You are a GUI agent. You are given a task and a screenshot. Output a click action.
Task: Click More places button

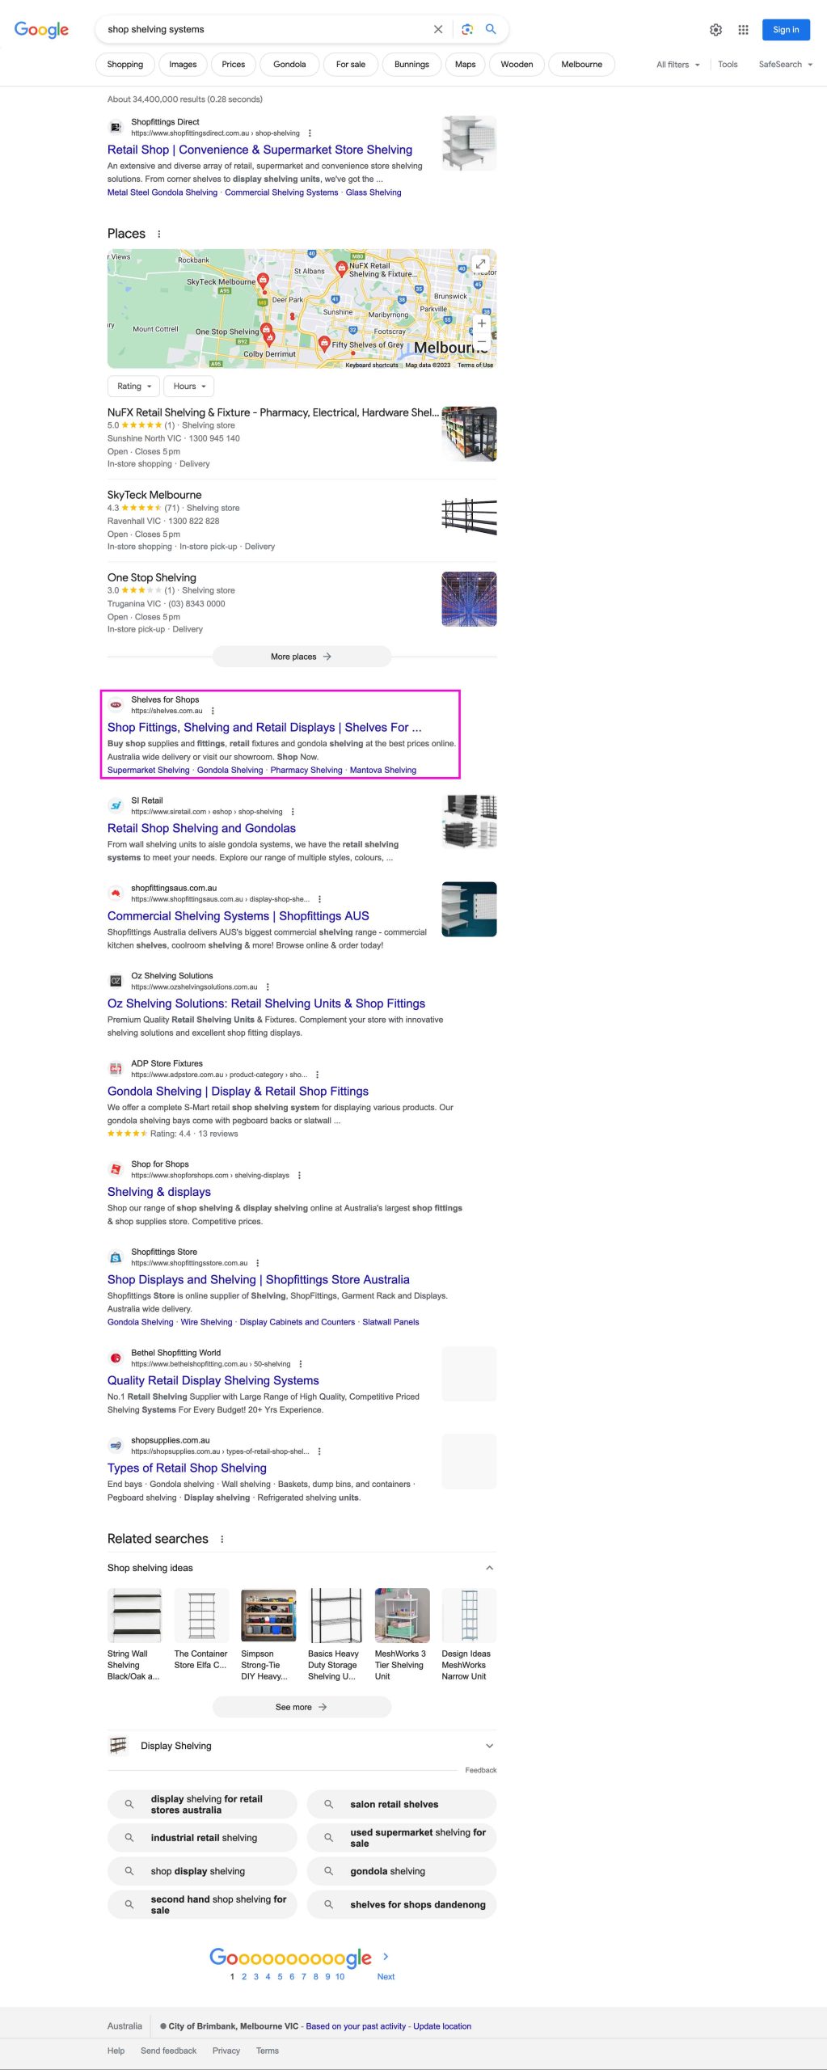tap(302, 657)
